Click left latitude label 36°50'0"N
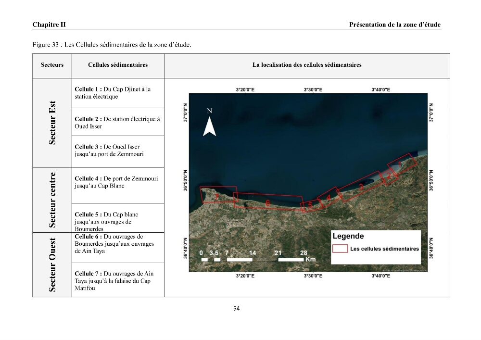 pyautogui.click(x=185, y=180)
